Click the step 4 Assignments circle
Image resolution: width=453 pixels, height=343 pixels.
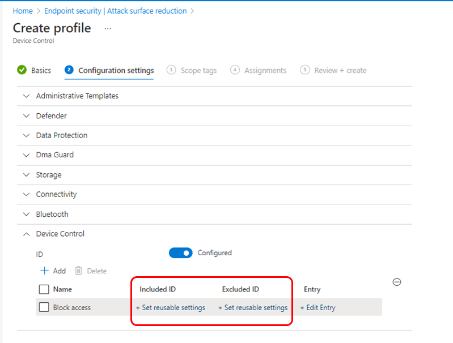235,70
